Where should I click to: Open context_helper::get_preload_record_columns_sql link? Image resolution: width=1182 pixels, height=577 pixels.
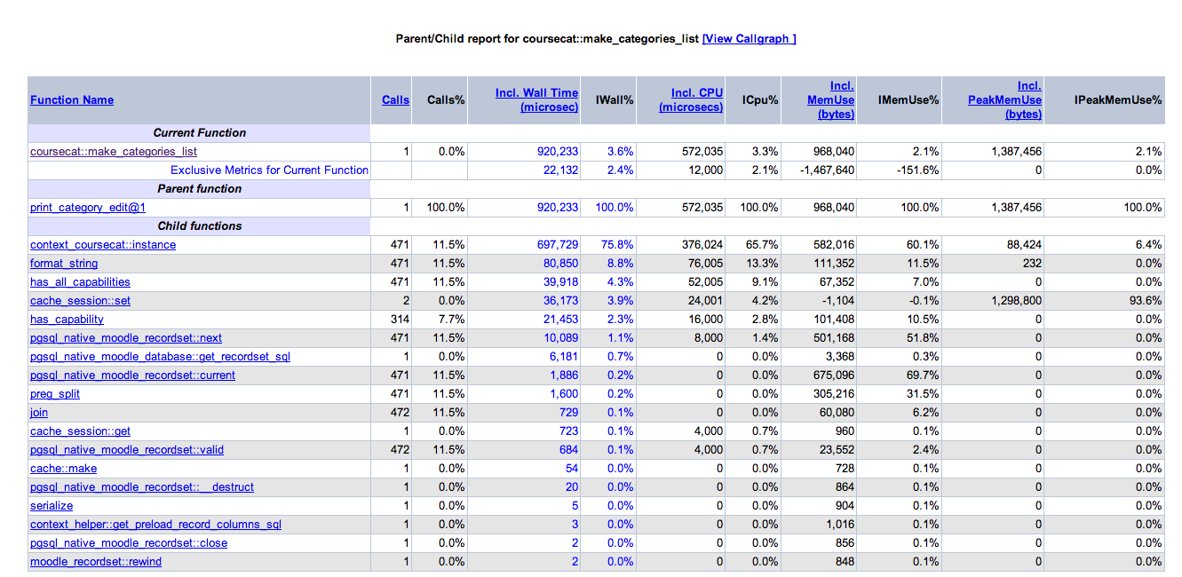155,525
